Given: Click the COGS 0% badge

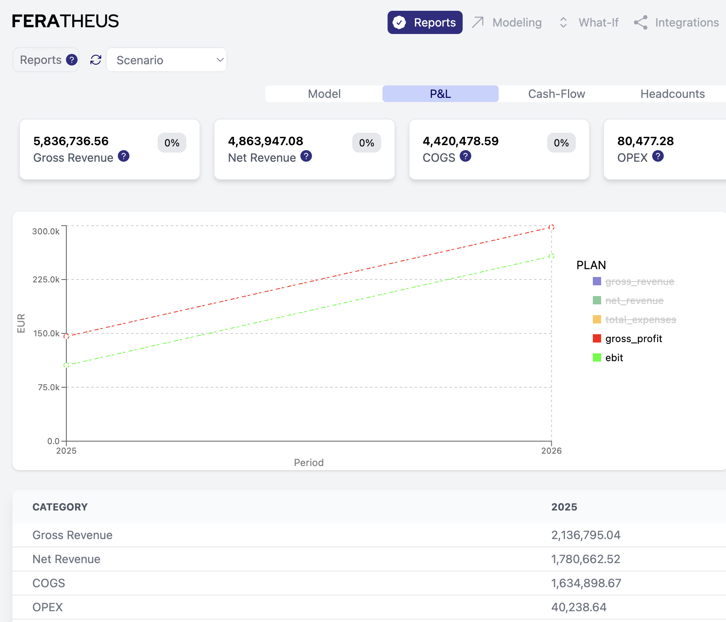Looking at the screenshot, I should pos(561,143).
